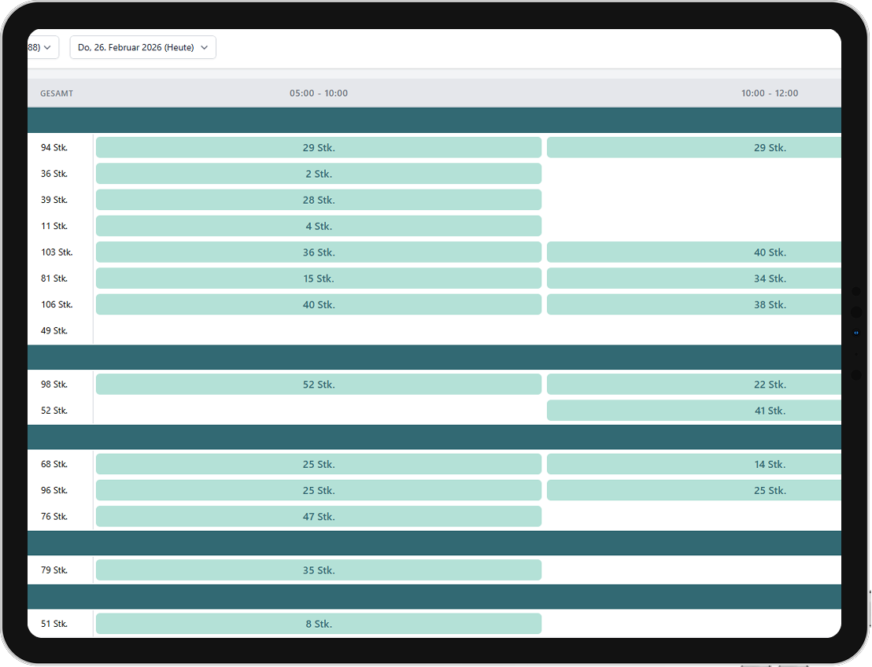Select the 47 Stk. bar
This screenshot has width=872, height=667.
tap(319, 516)
